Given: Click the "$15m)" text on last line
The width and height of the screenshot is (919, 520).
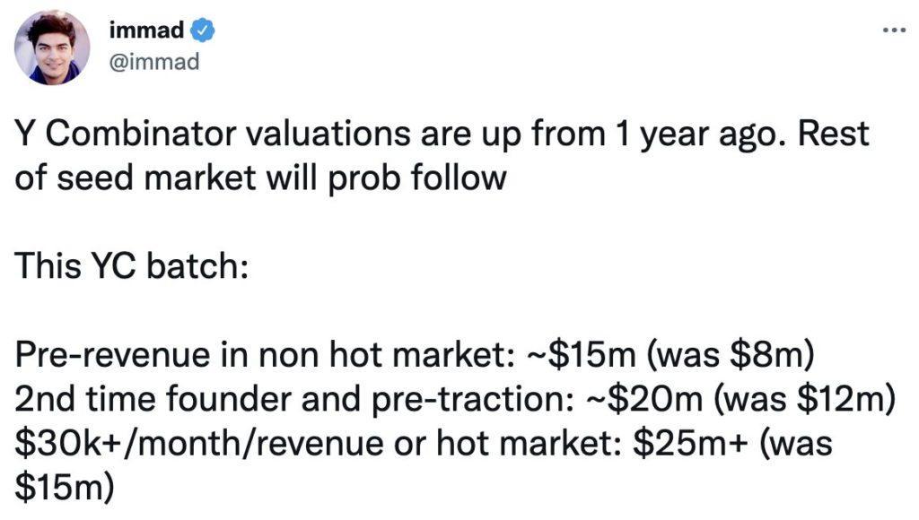Looking at the screenshot, I should tap(65, 487).
